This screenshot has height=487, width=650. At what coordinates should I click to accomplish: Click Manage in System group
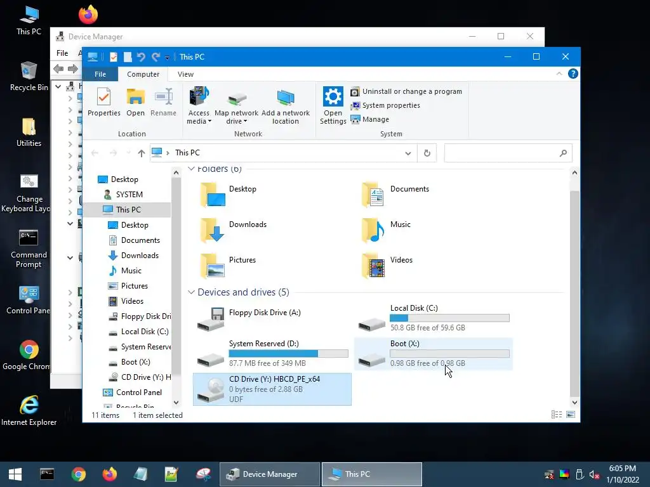pyautogui.click(x=370, y=119)
